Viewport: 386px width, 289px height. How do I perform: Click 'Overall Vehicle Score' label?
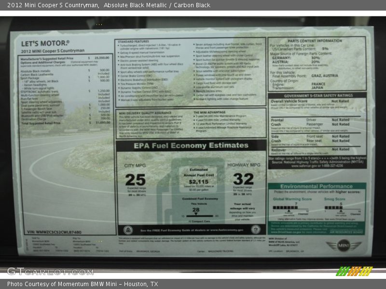point(289,101)
